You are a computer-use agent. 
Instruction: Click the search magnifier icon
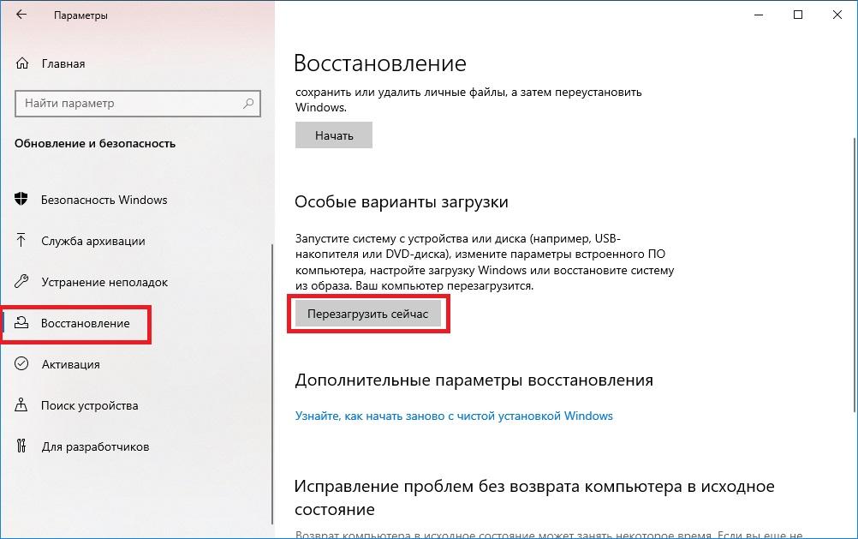pos(248,103)
